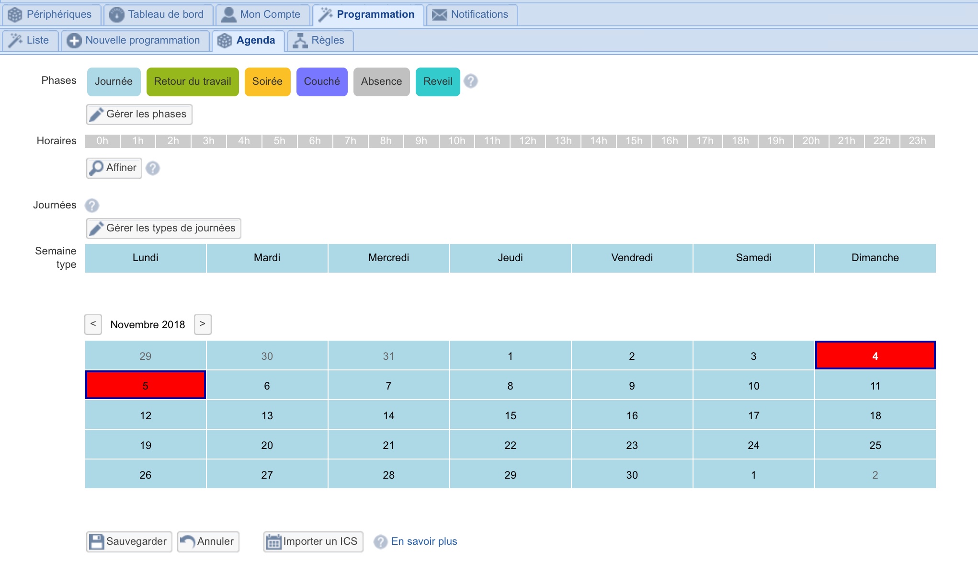Image resolution: width=978 pixels, height=563 pixels.
Task: Click the Périphériques cube icon
Action: pos(15,15)
